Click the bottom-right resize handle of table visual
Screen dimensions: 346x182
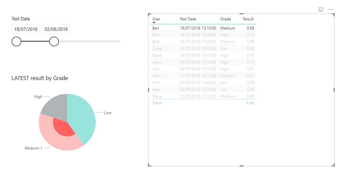[333, 165]
